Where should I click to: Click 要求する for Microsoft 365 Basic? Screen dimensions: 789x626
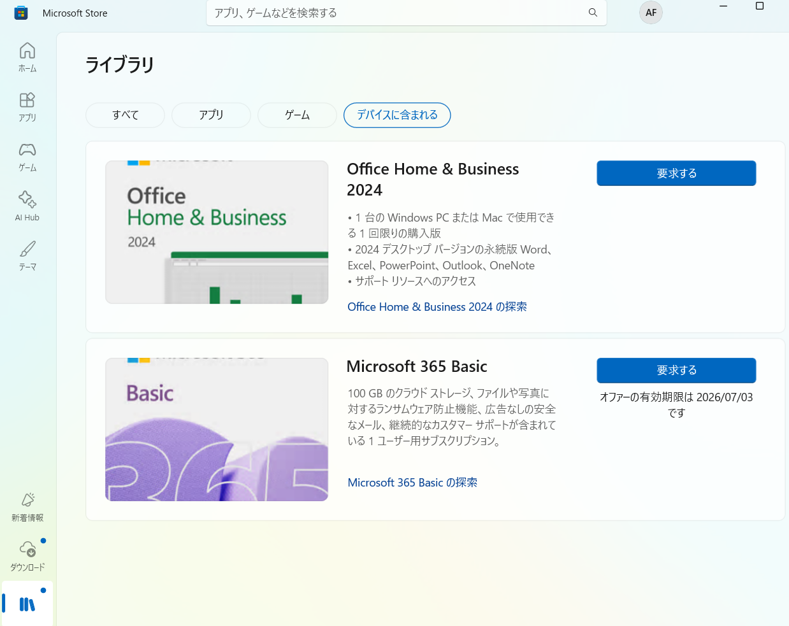[x=676, y=370]
